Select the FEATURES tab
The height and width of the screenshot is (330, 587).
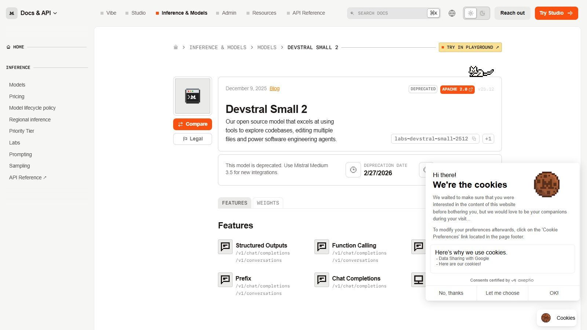click(234, 203)
